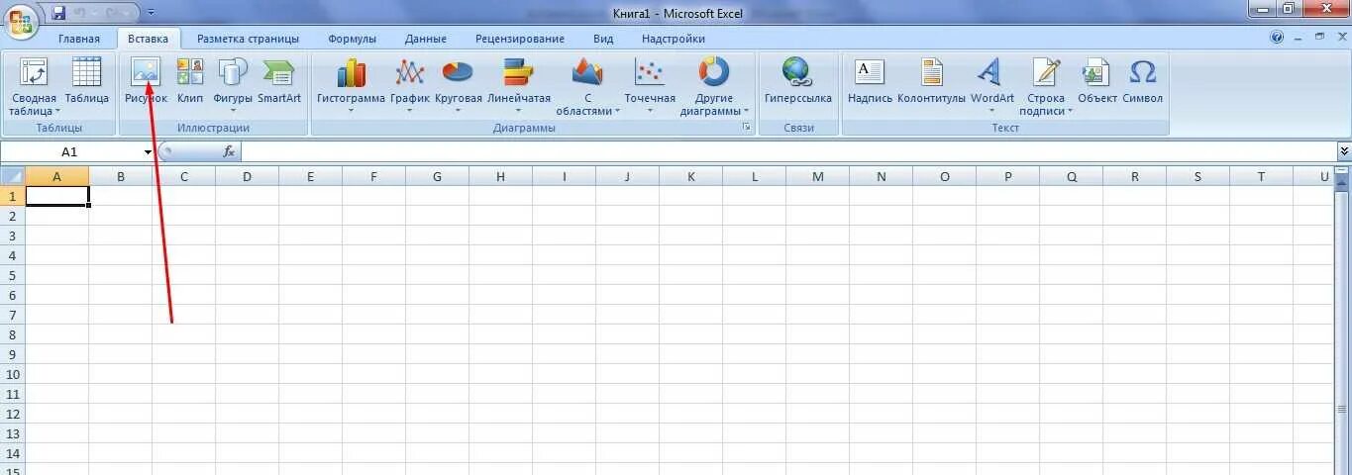Open the Name Box dropdown arrow
1352x475 pixels.
pyautogui.click(x=149, y=152)
